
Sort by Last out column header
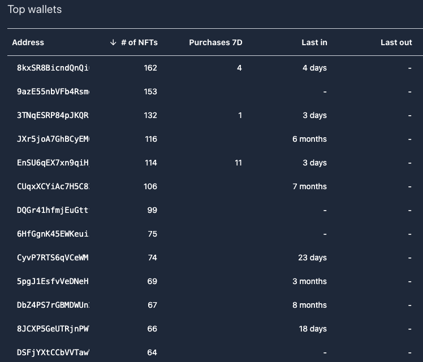(x=396, y=42)
